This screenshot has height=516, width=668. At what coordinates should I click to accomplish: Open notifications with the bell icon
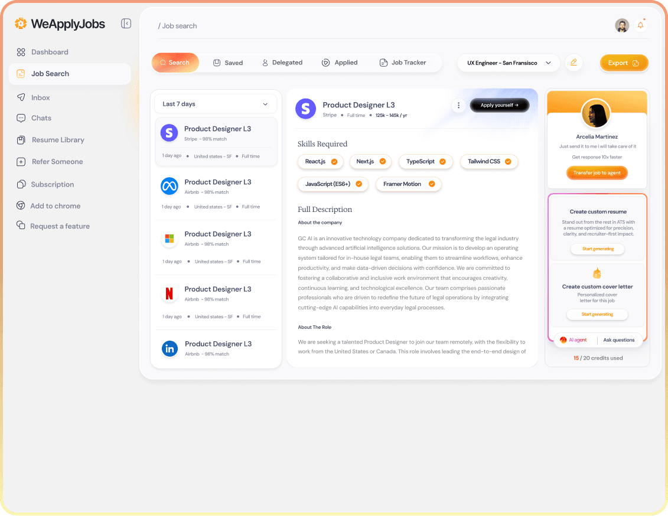[x=640, y=25]
